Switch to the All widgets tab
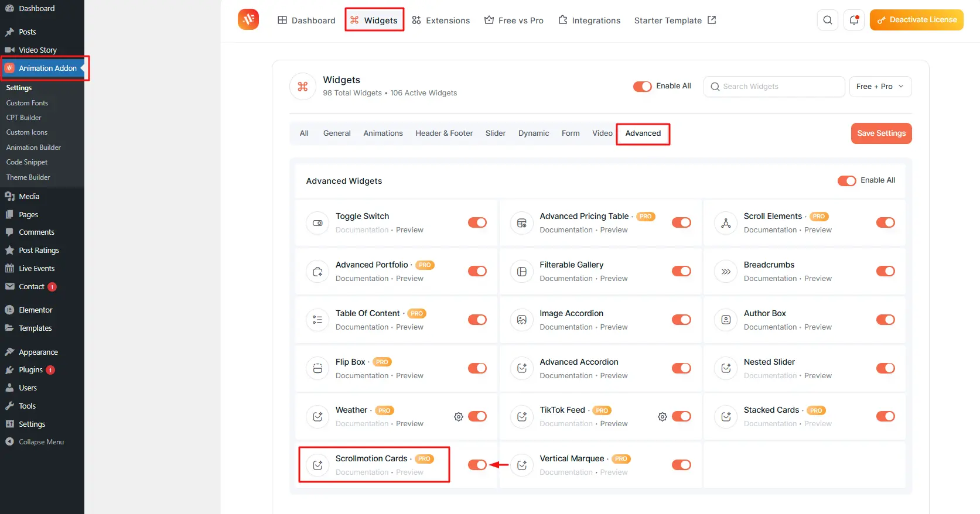The image size is (980, 514). [x=304, y=133]
